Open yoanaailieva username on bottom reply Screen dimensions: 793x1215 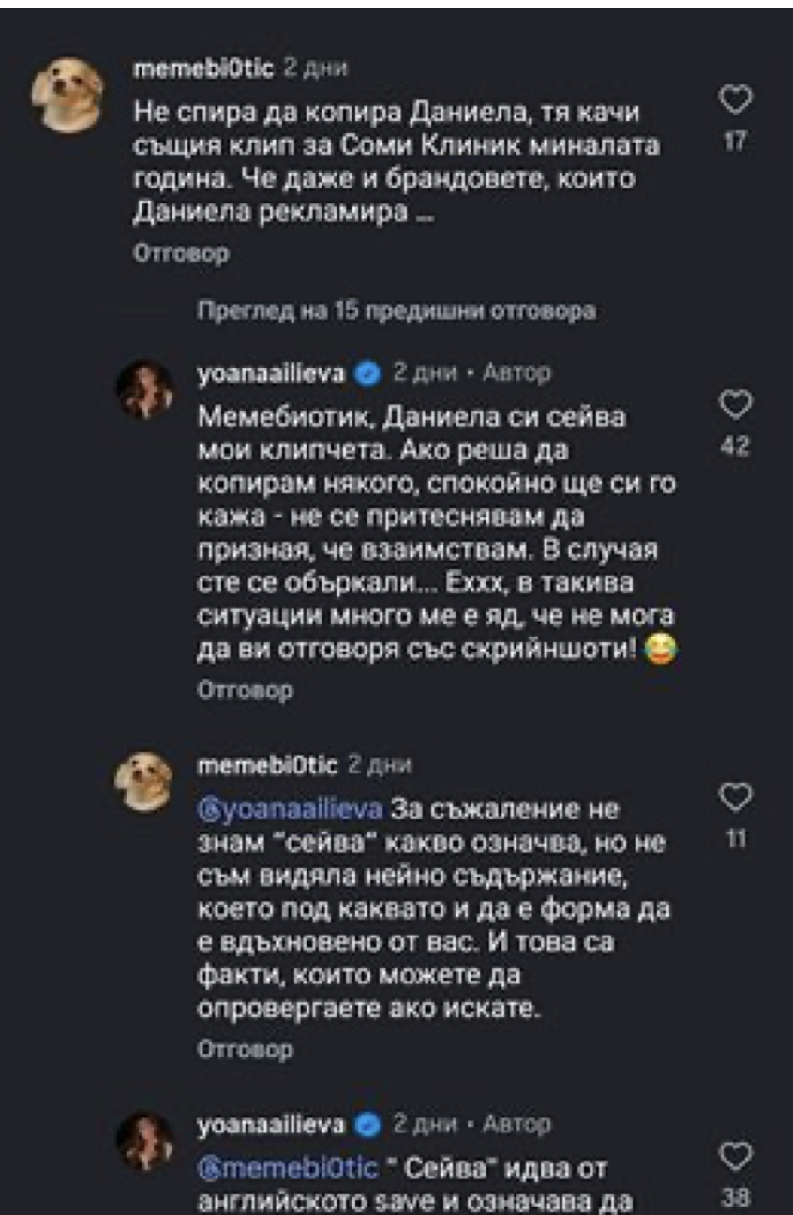272,1124
